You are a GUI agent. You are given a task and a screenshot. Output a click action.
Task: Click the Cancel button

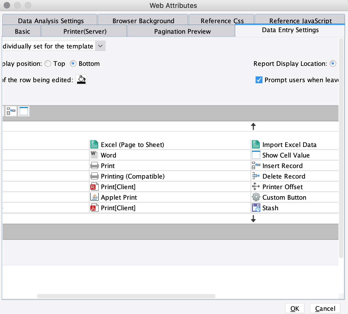tap(325, 308)
